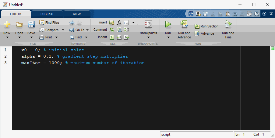Image resolution: width=275 pixels, height=138 pixels.
Task: Comment lines with the green percent icon
Action: [x=112, y=30]
